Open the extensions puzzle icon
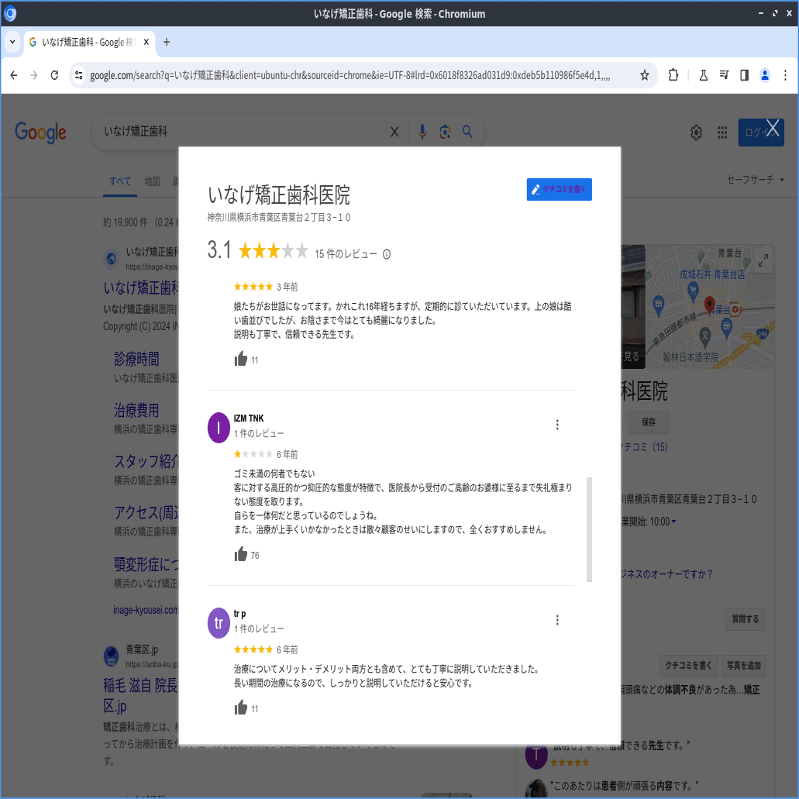799x799 pixels. pyautogui.click(x=673, y=75)
